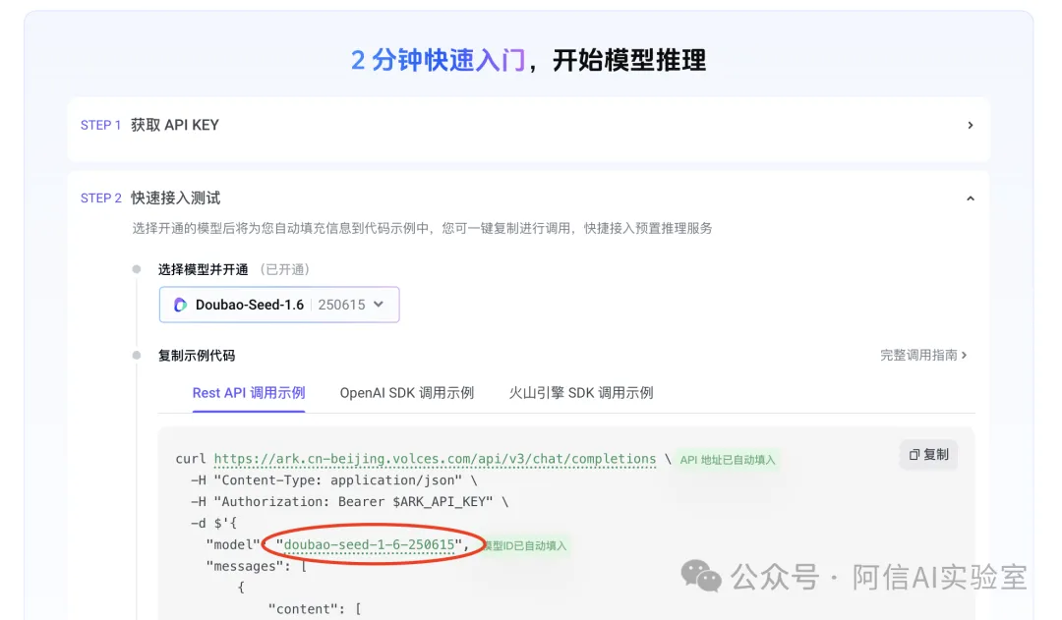The height and width of the screenshot is (620, 1062).
Task: Click the 复制示例代码 label
Action: click(x=197, y=356)
